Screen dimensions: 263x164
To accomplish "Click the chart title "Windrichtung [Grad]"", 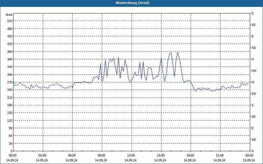I will [132, 3].
